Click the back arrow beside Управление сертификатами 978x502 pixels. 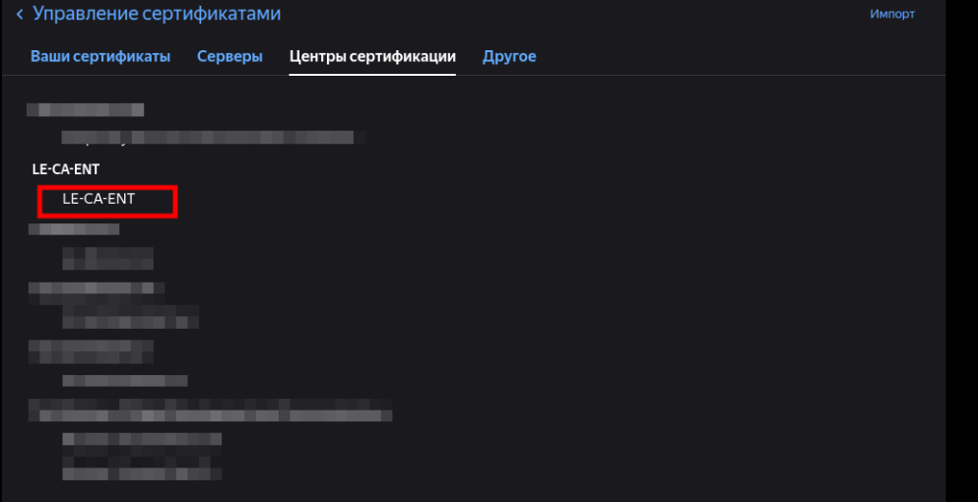click(x=20, y=14)
